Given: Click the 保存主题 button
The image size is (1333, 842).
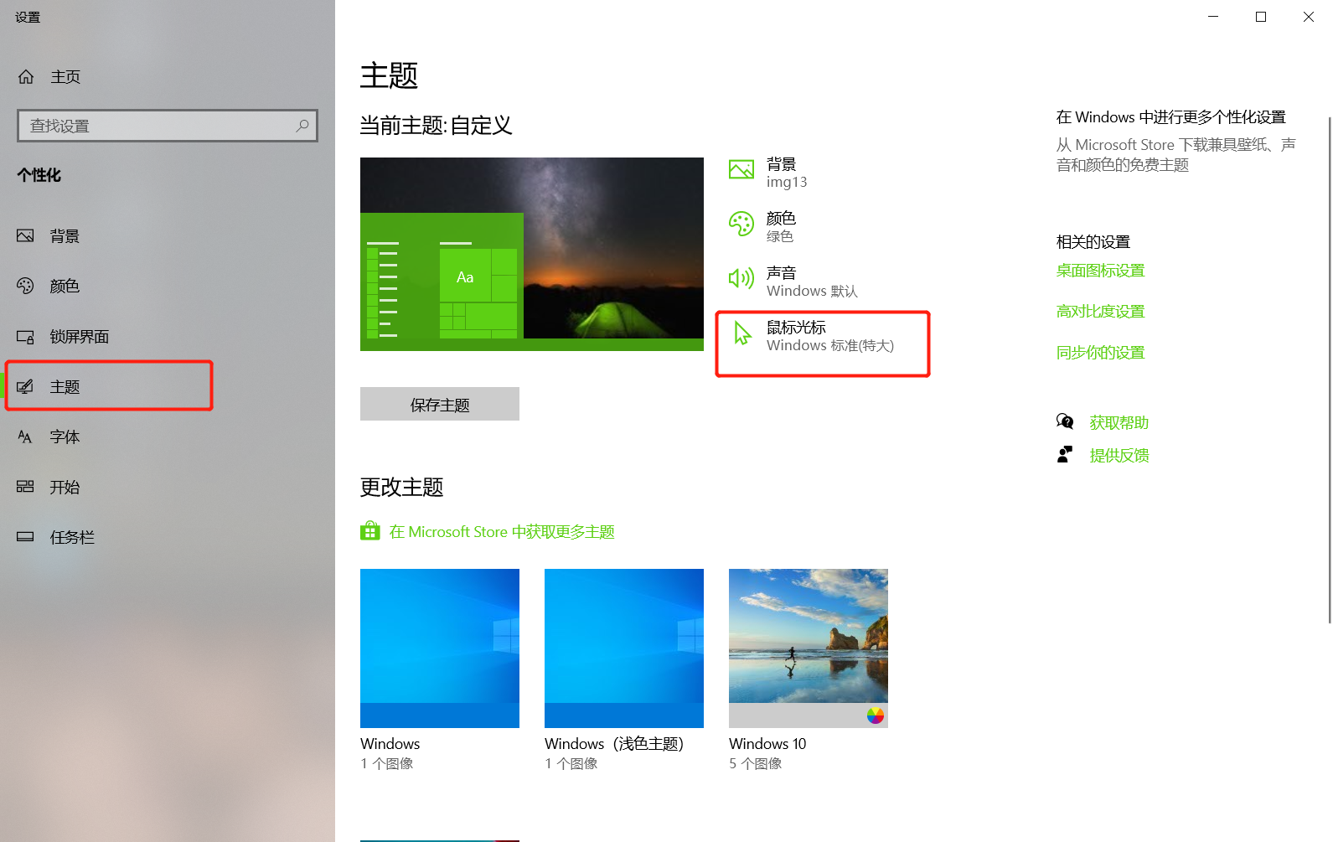Looking at the screenshot, I should [440, 404].
